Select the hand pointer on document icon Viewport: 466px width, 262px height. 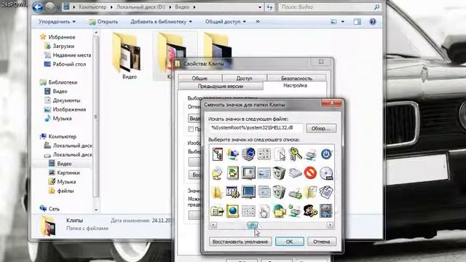(x=264, y=211)
